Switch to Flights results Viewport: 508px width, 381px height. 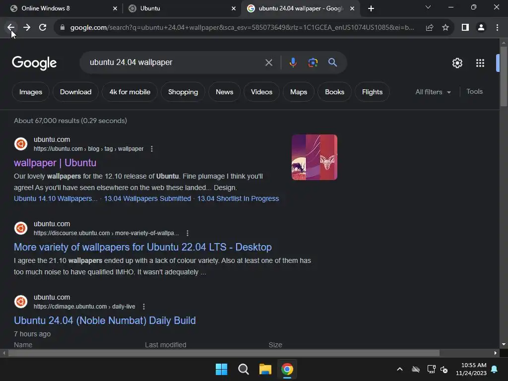tap(372, 92)
